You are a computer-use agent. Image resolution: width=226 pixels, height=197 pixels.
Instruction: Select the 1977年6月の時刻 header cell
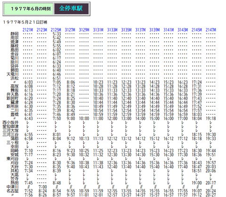pos(29,9)
